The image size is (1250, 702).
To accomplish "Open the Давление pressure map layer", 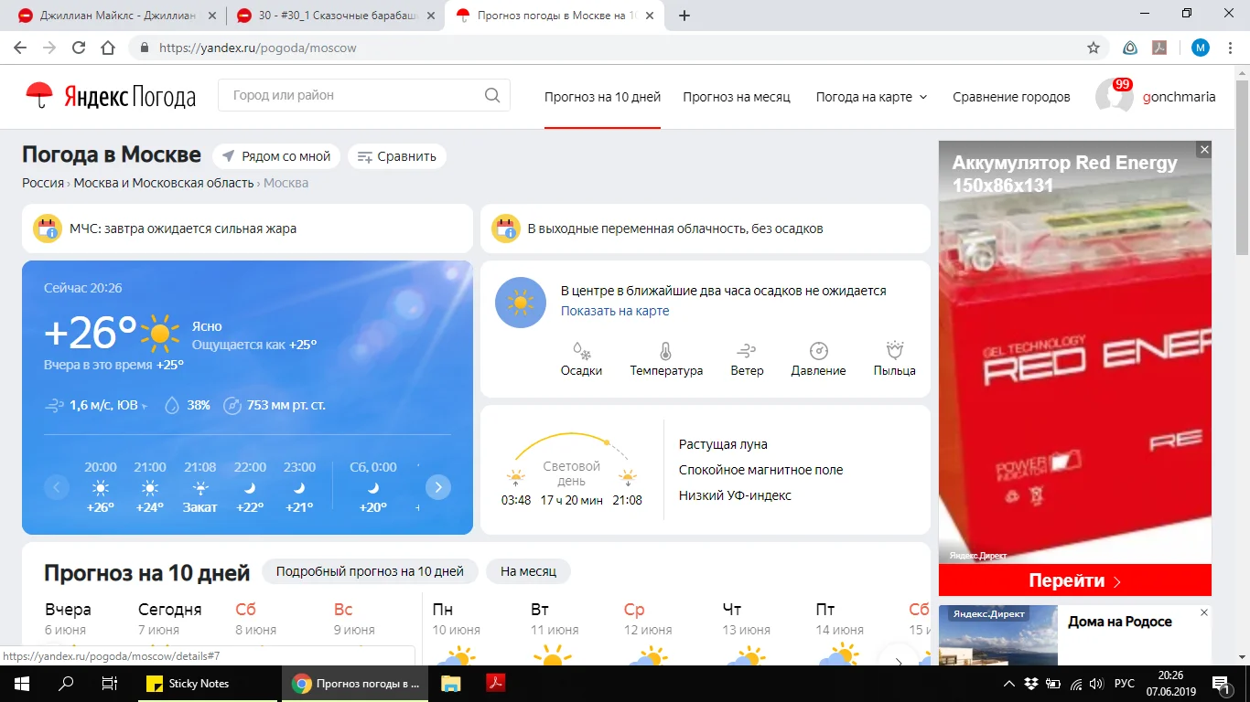I will 818,359.
